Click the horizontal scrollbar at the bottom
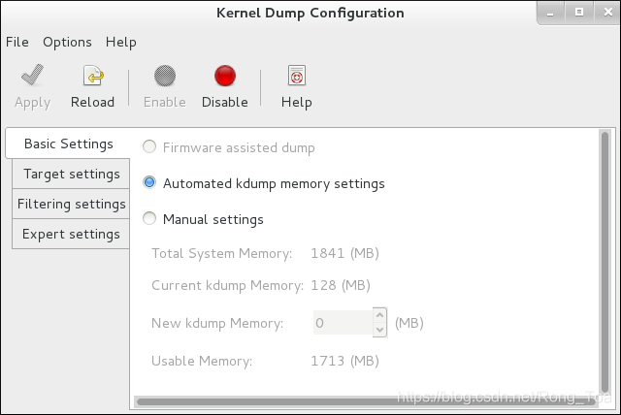The image size is (621, 415). point(367,402)
